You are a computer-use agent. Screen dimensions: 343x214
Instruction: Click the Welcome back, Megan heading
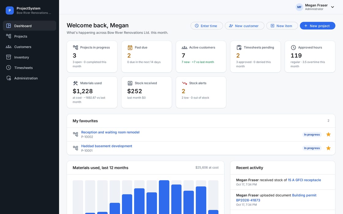98,25
